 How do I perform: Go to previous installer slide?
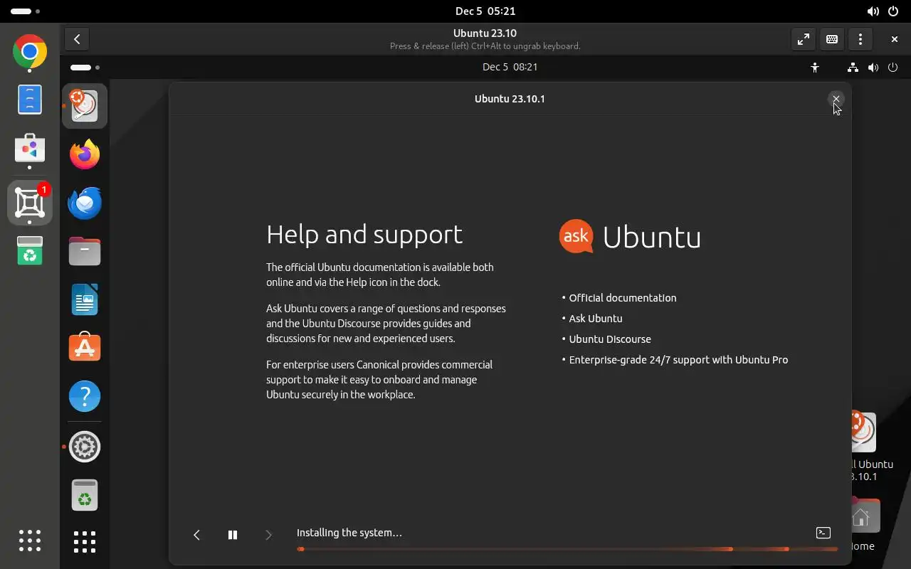pyautogui.click(x=197, y=535)
